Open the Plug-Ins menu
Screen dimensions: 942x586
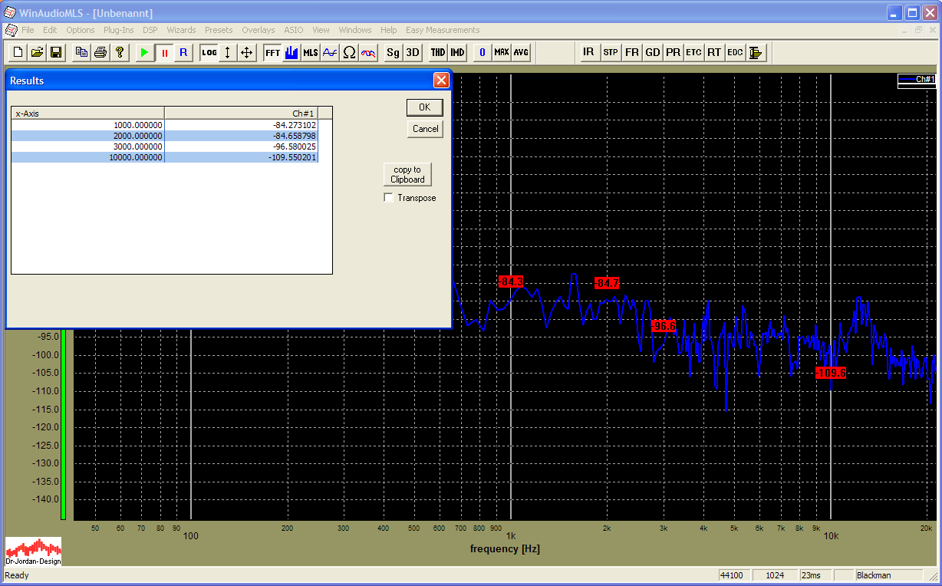click(118, 30)
